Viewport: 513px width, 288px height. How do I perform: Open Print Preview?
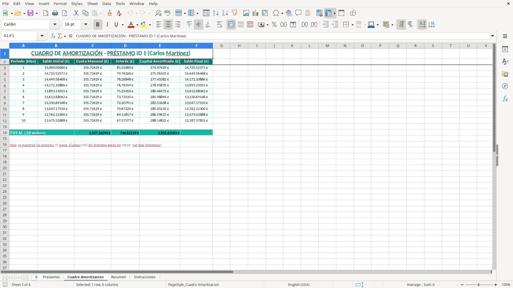tap(65, 13)
